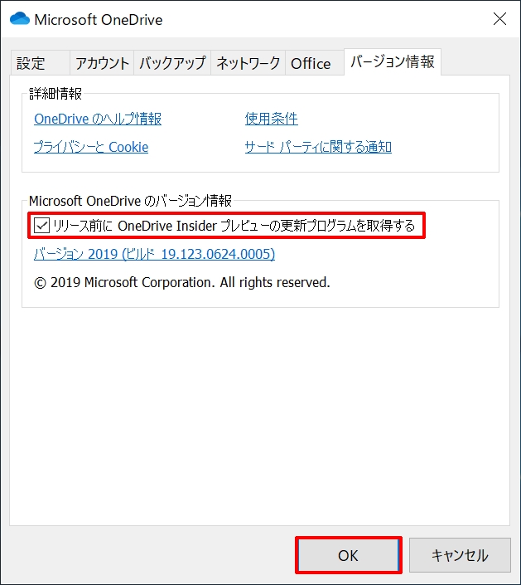
Task: Open the サード パーティに関する通知 link
Action: pyautogui.click(x=318, y=147)
